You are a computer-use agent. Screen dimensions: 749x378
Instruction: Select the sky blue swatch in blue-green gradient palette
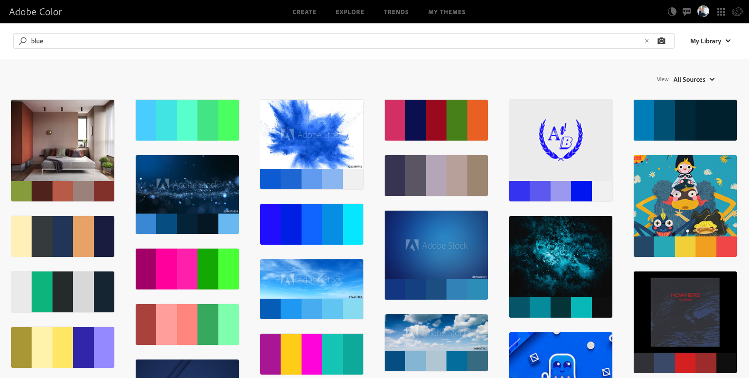point(146,120)
